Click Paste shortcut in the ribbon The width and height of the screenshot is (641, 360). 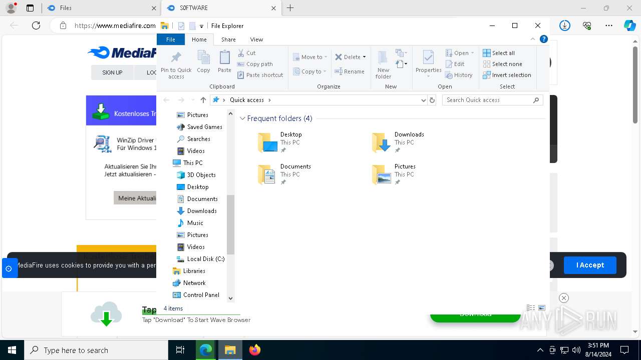click(x=260, y=75)
